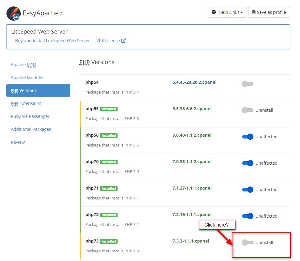This screenshot has width=300, height=261.
Task: Click the php73 package name
Action: 92,241
